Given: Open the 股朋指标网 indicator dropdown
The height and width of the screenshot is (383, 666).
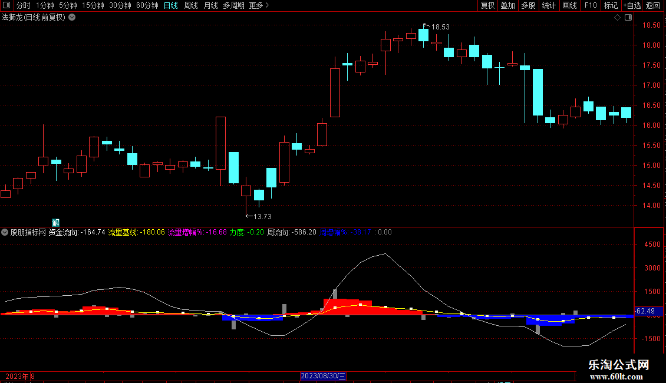Looking at the screenshot, I should [x=5, y=232].
